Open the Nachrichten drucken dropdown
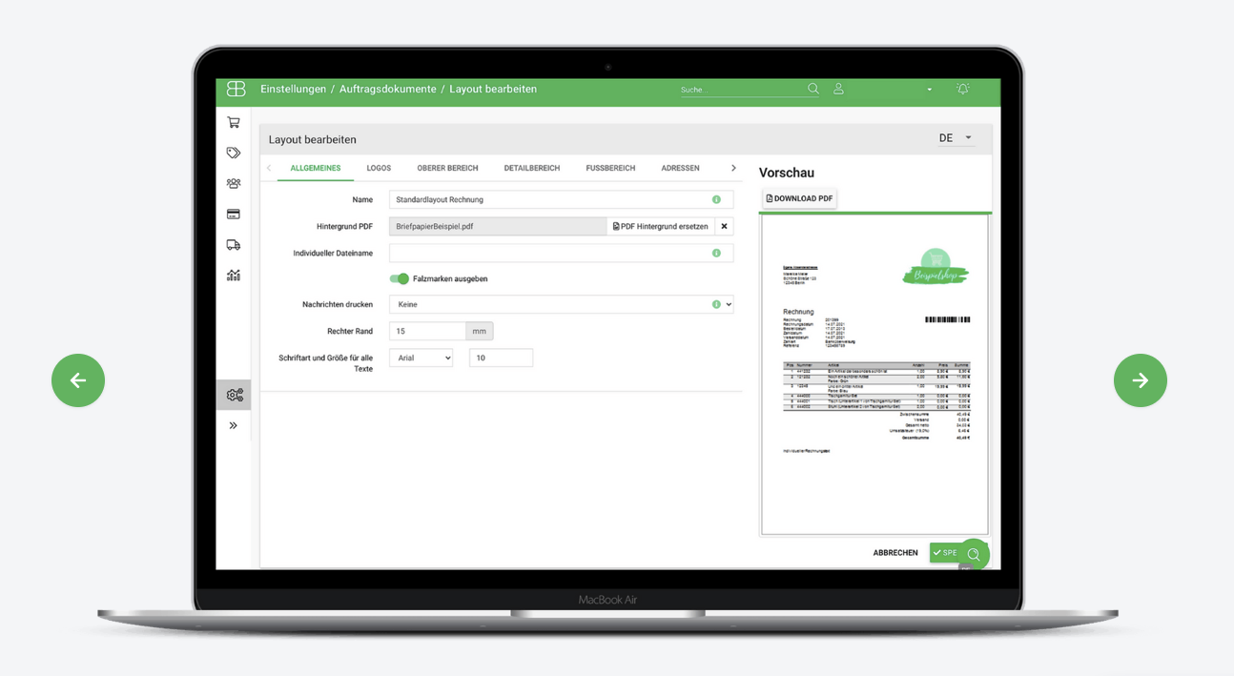This screenshot has width=1234, height=676. pos(561,304)
